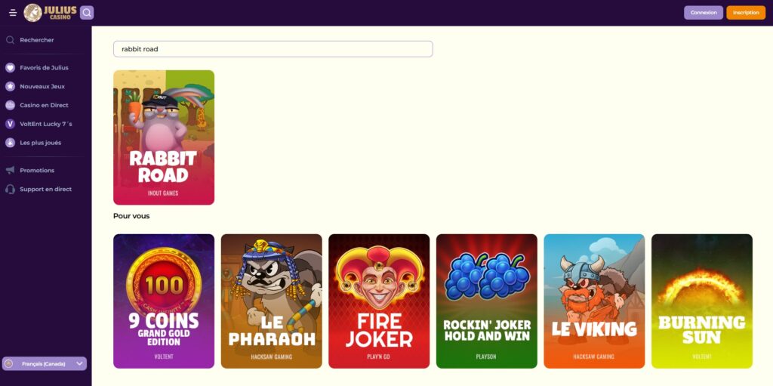773x386 pixels.
Task: Click the Promotions megaphone icon
Action: pos(10,170)
